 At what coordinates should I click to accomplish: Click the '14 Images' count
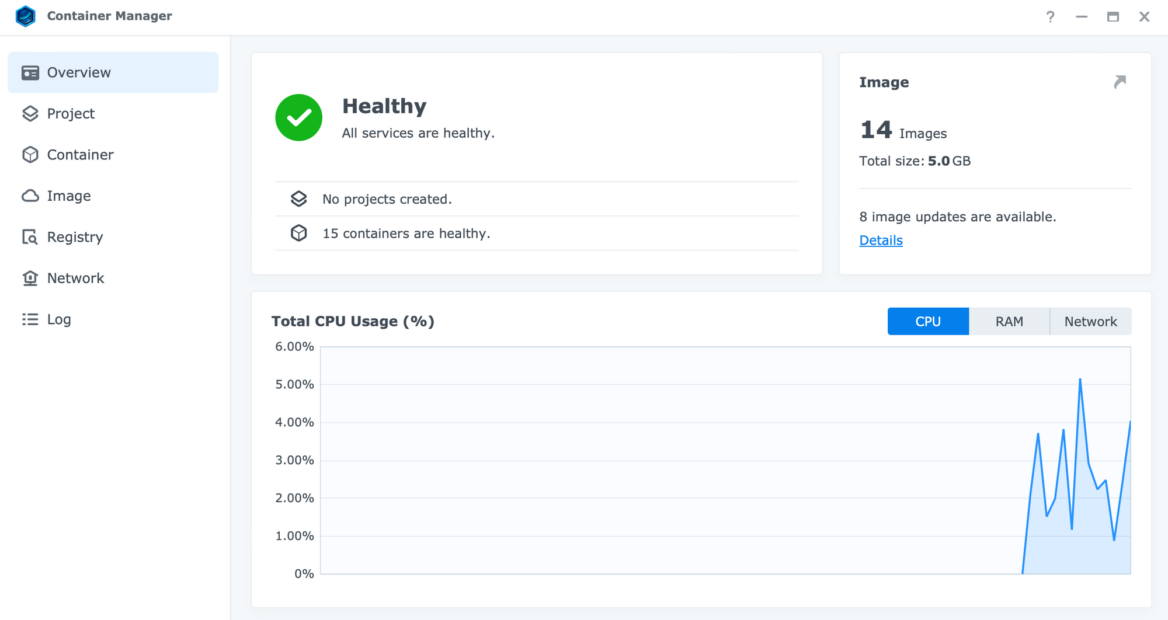click(903, 130)
